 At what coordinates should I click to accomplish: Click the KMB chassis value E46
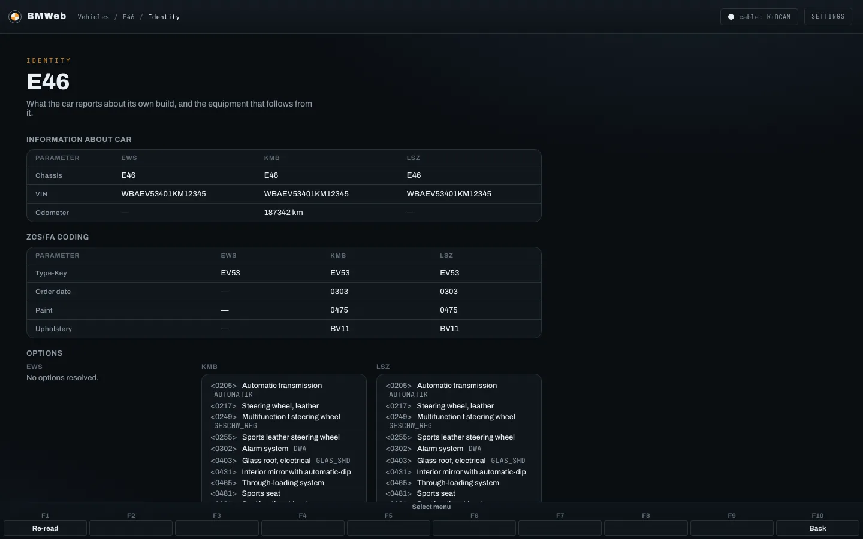click(271, 175)
